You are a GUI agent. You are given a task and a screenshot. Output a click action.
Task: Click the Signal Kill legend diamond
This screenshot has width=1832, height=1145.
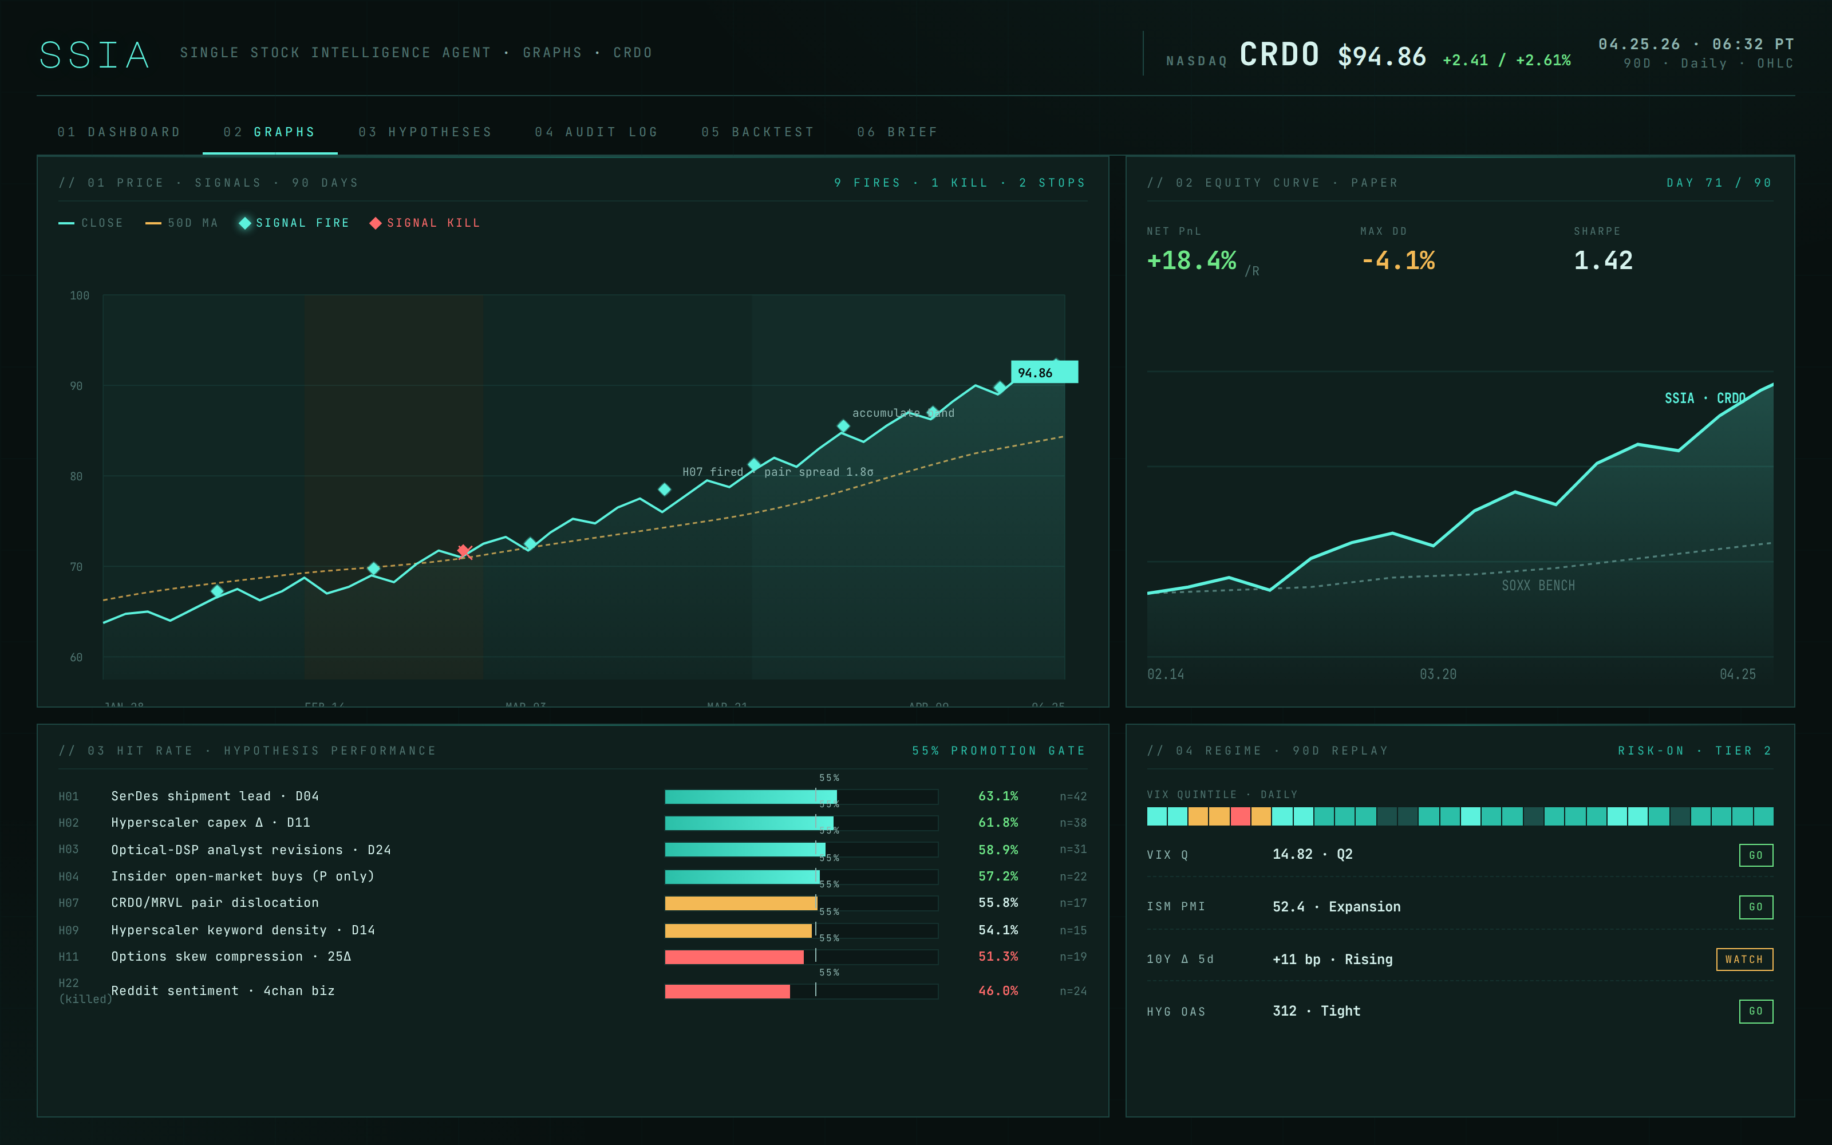(x=376, y=223)
